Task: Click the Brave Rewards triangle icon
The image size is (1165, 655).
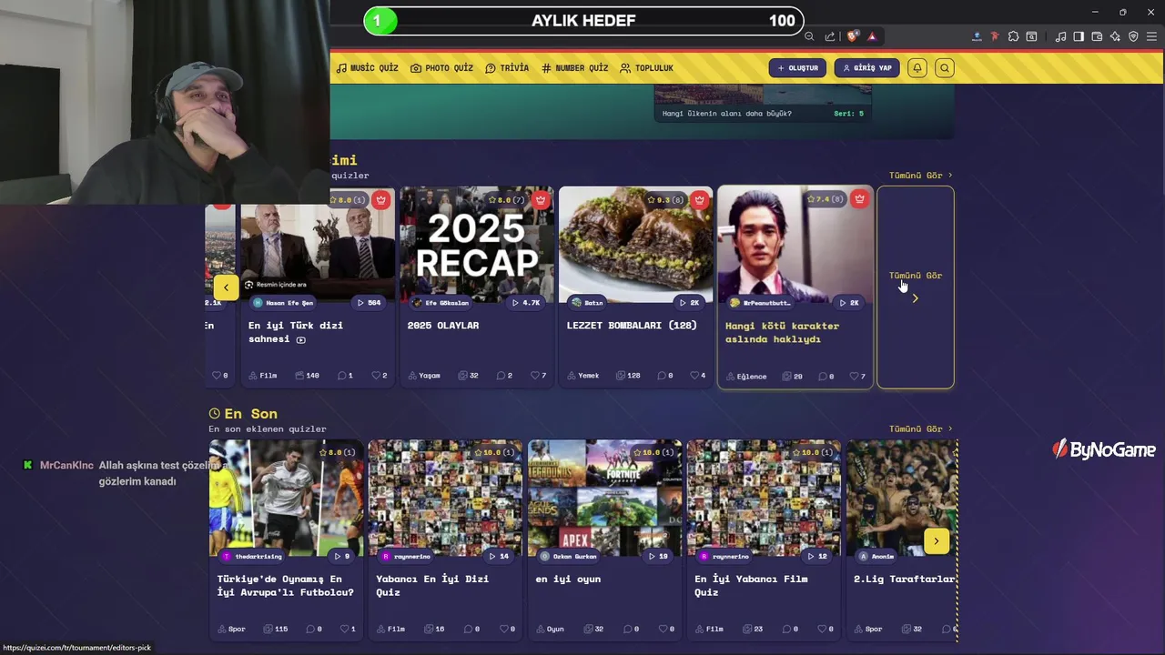Action: click(x=872, y=36)
